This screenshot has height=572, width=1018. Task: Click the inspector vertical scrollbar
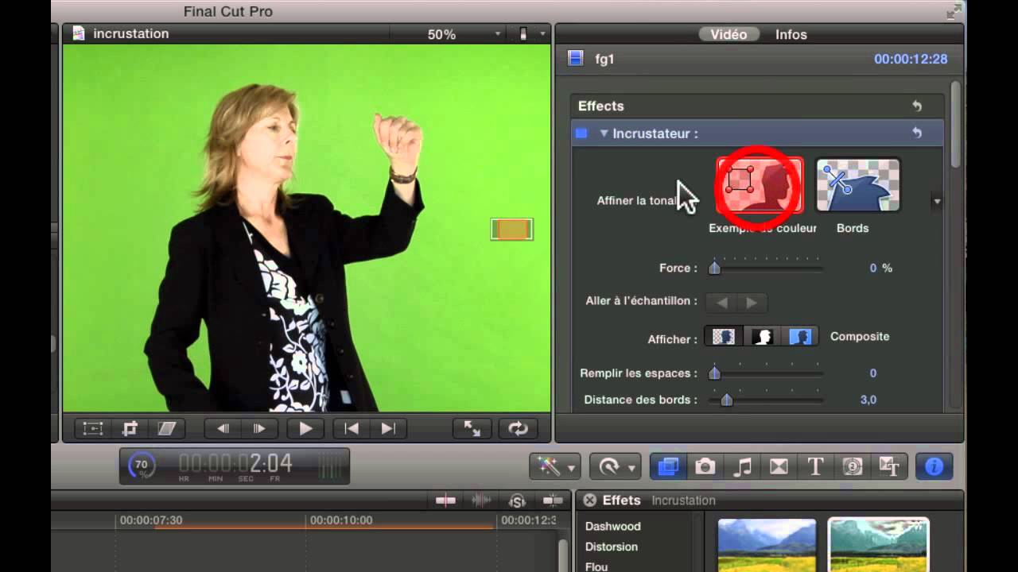[x=955, y=123]
